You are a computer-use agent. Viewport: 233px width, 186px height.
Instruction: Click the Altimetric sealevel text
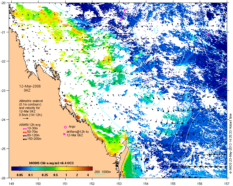[x=31, y=101]
